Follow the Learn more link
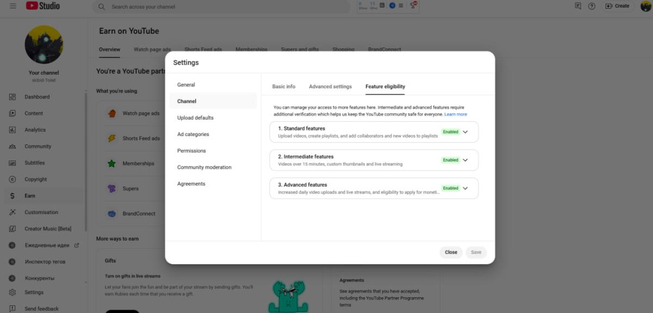This screenshot has width=653, height=313. click(x=455, y=114)
